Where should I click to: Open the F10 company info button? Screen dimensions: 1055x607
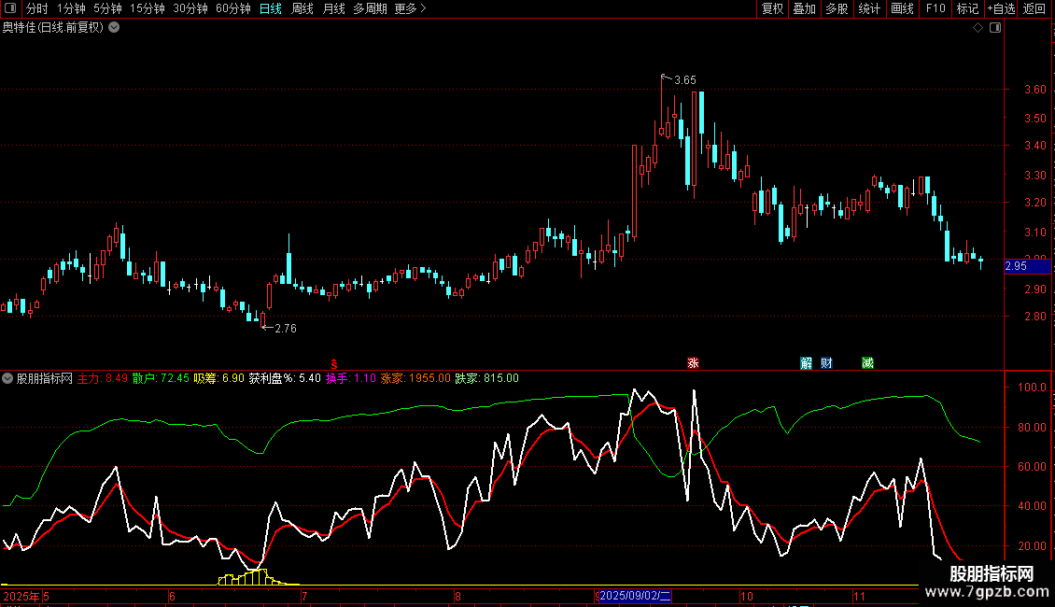[x=935, y=9]
